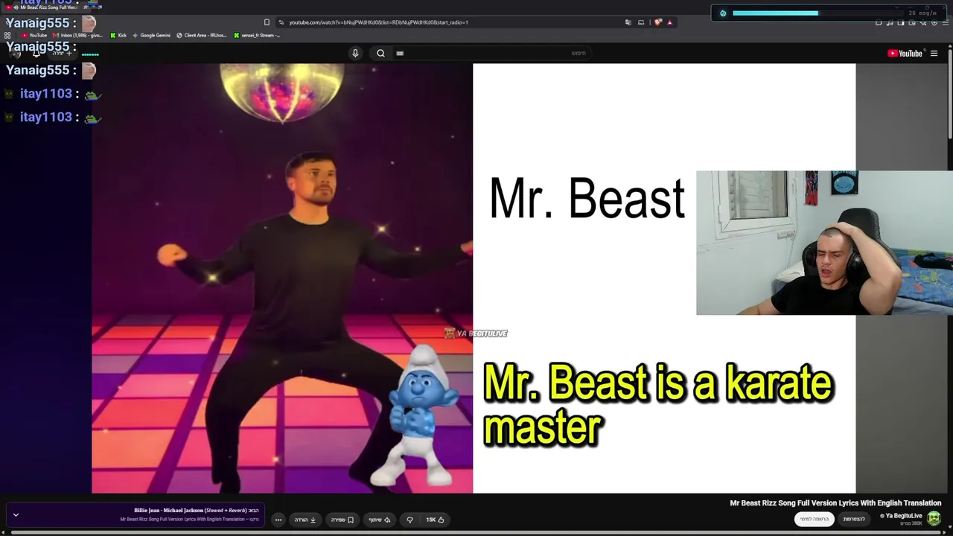Click the YouTube page URL in address bar

pos(378,22)
